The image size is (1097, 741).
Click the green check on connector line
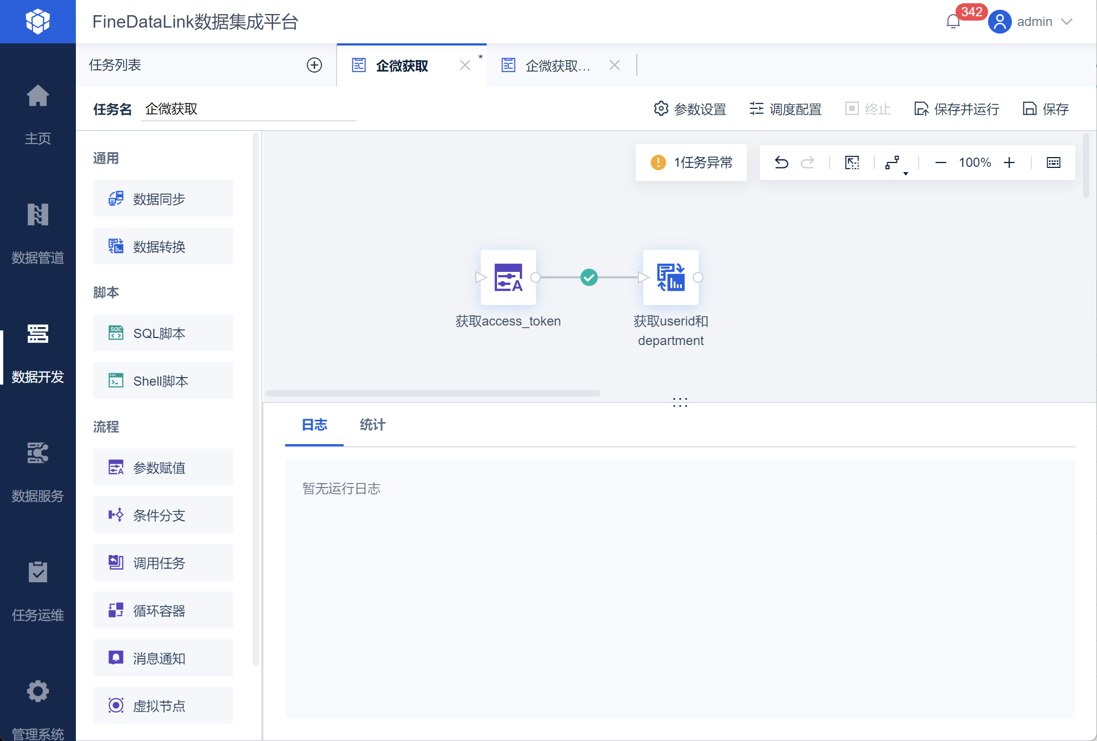click(589, 277)
